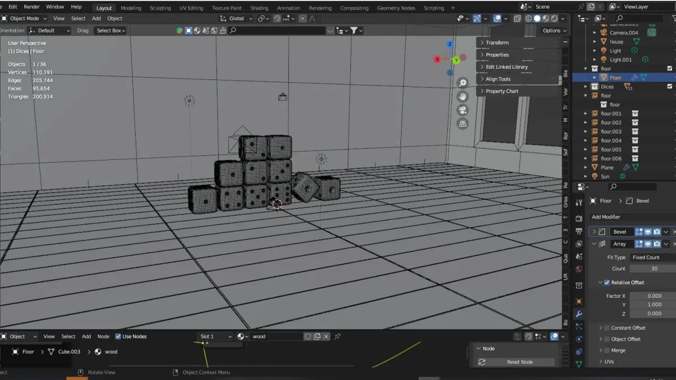Open the Render menu
676x380 pixels.
32,7
